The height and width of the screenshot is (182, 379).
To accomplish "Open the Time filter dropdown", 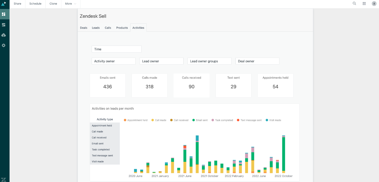I will 117,49.
